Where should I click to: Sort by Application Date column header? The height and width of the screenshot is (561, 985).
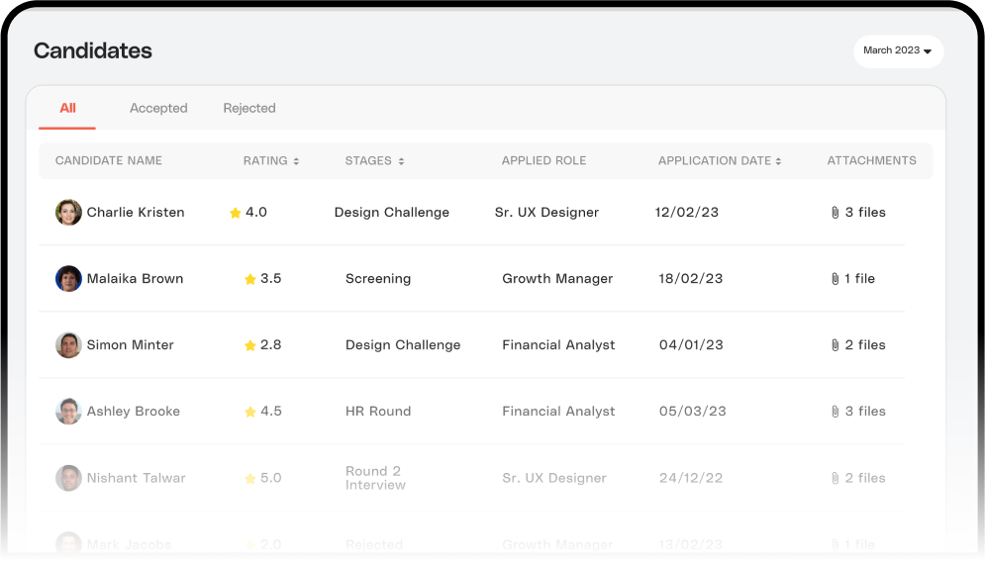pyautogui.click(x=720, y=161)
